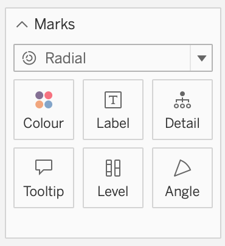Click the hierarchy Detail icon
Image resolution: width=225 pixels, height=246 pixels.
[x=182, y=100]
